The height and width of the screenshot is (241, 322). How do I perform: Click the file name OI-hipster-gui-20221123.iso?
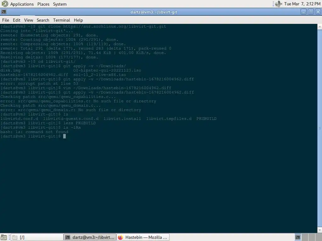[x=107, y=70]
